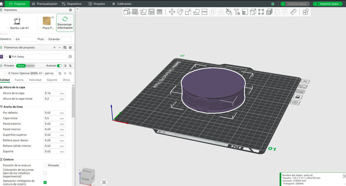Switch to the Velocidad tab
The image size is (346, 186).
(x=35, y=80)
